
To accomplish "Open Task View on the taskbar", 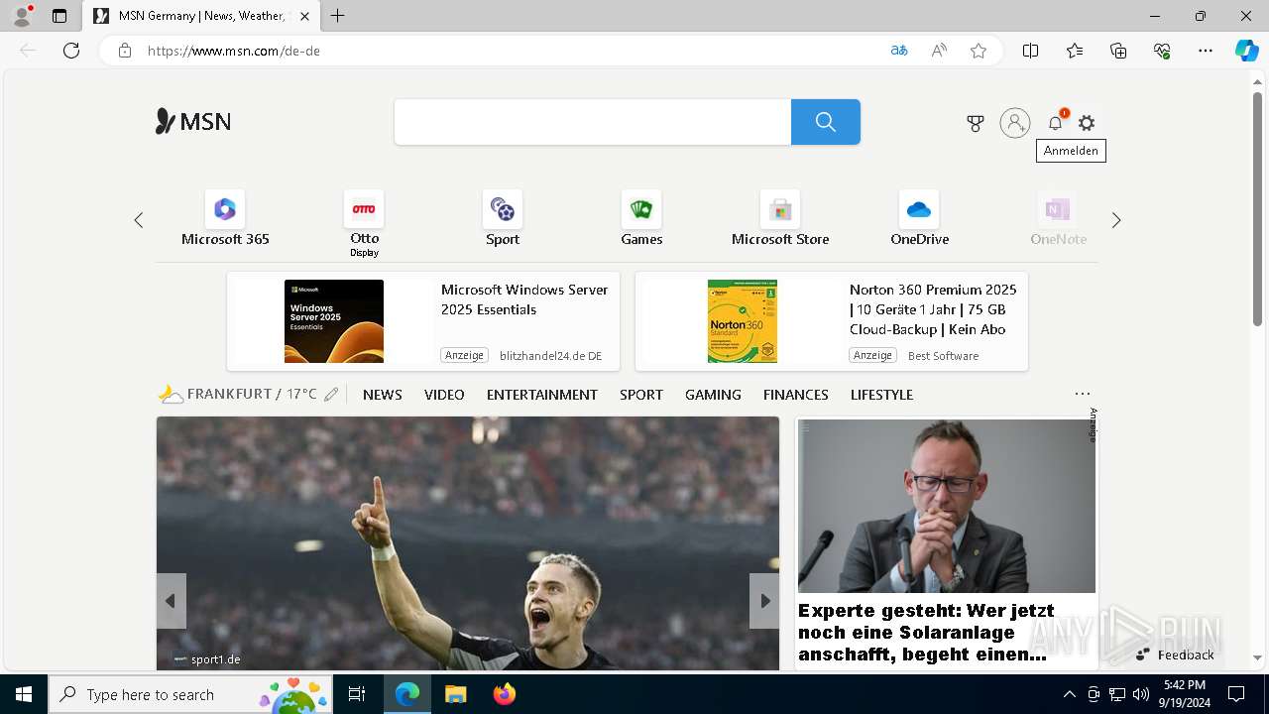I will click(357, 694).
